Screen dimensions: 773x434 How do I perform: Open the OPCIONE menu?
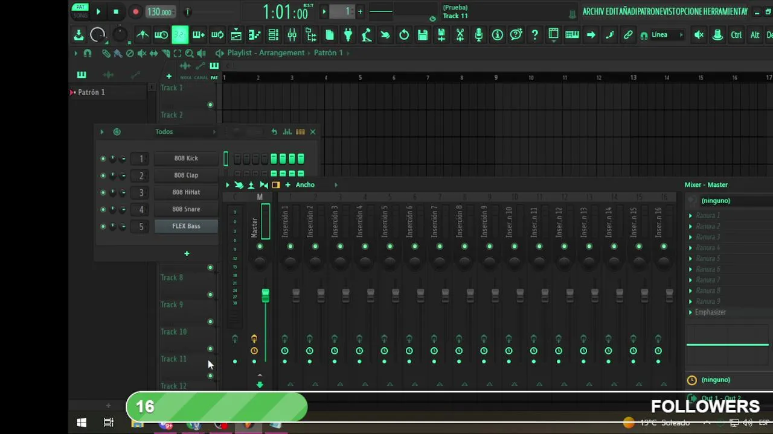690,11
